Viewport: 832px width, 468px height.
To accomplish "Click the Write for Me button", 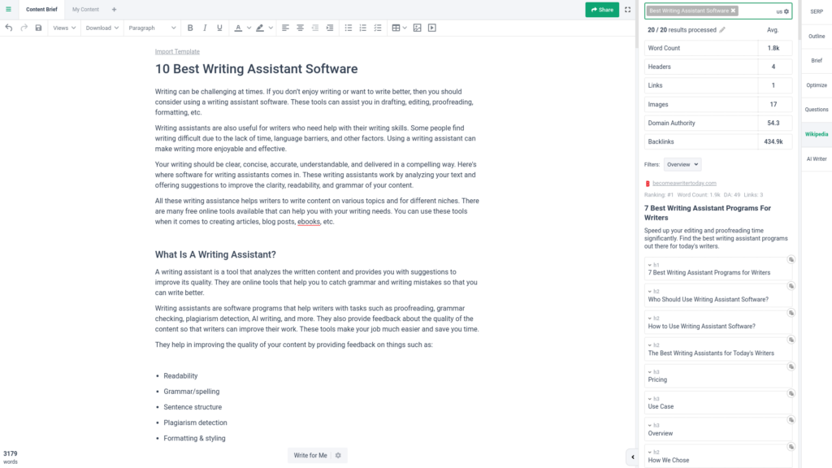I will (x=310, y=455).
